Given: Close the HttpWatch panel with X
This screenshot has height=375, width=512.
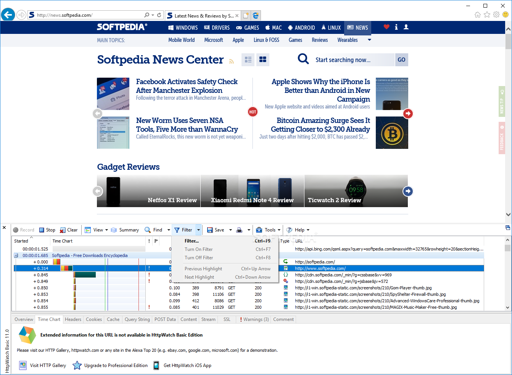Looking at the screenshot, I should coord(4,228).
